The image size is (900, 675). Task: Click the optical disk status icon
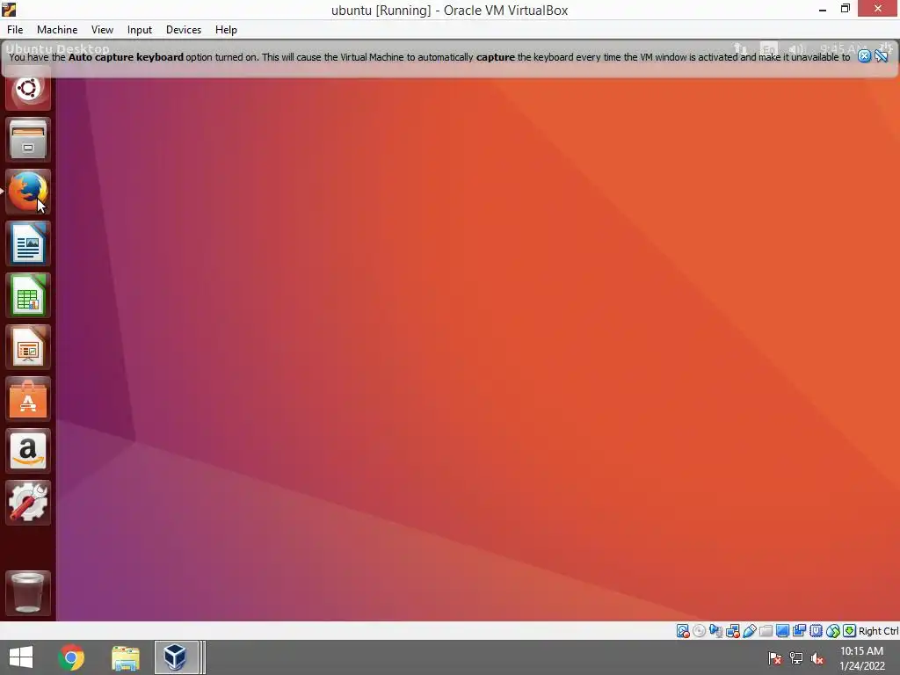pyautogui.click(x=699, y=631)
